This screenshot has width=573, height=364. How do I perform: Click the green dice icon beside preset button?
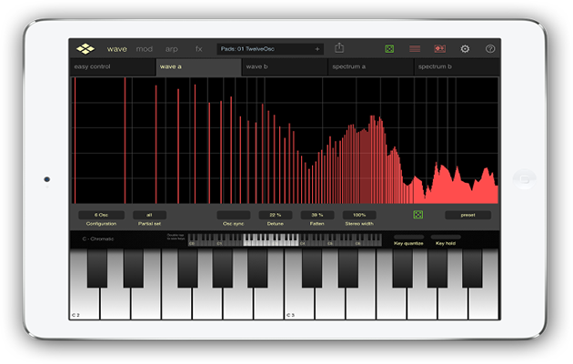point(418,215)
